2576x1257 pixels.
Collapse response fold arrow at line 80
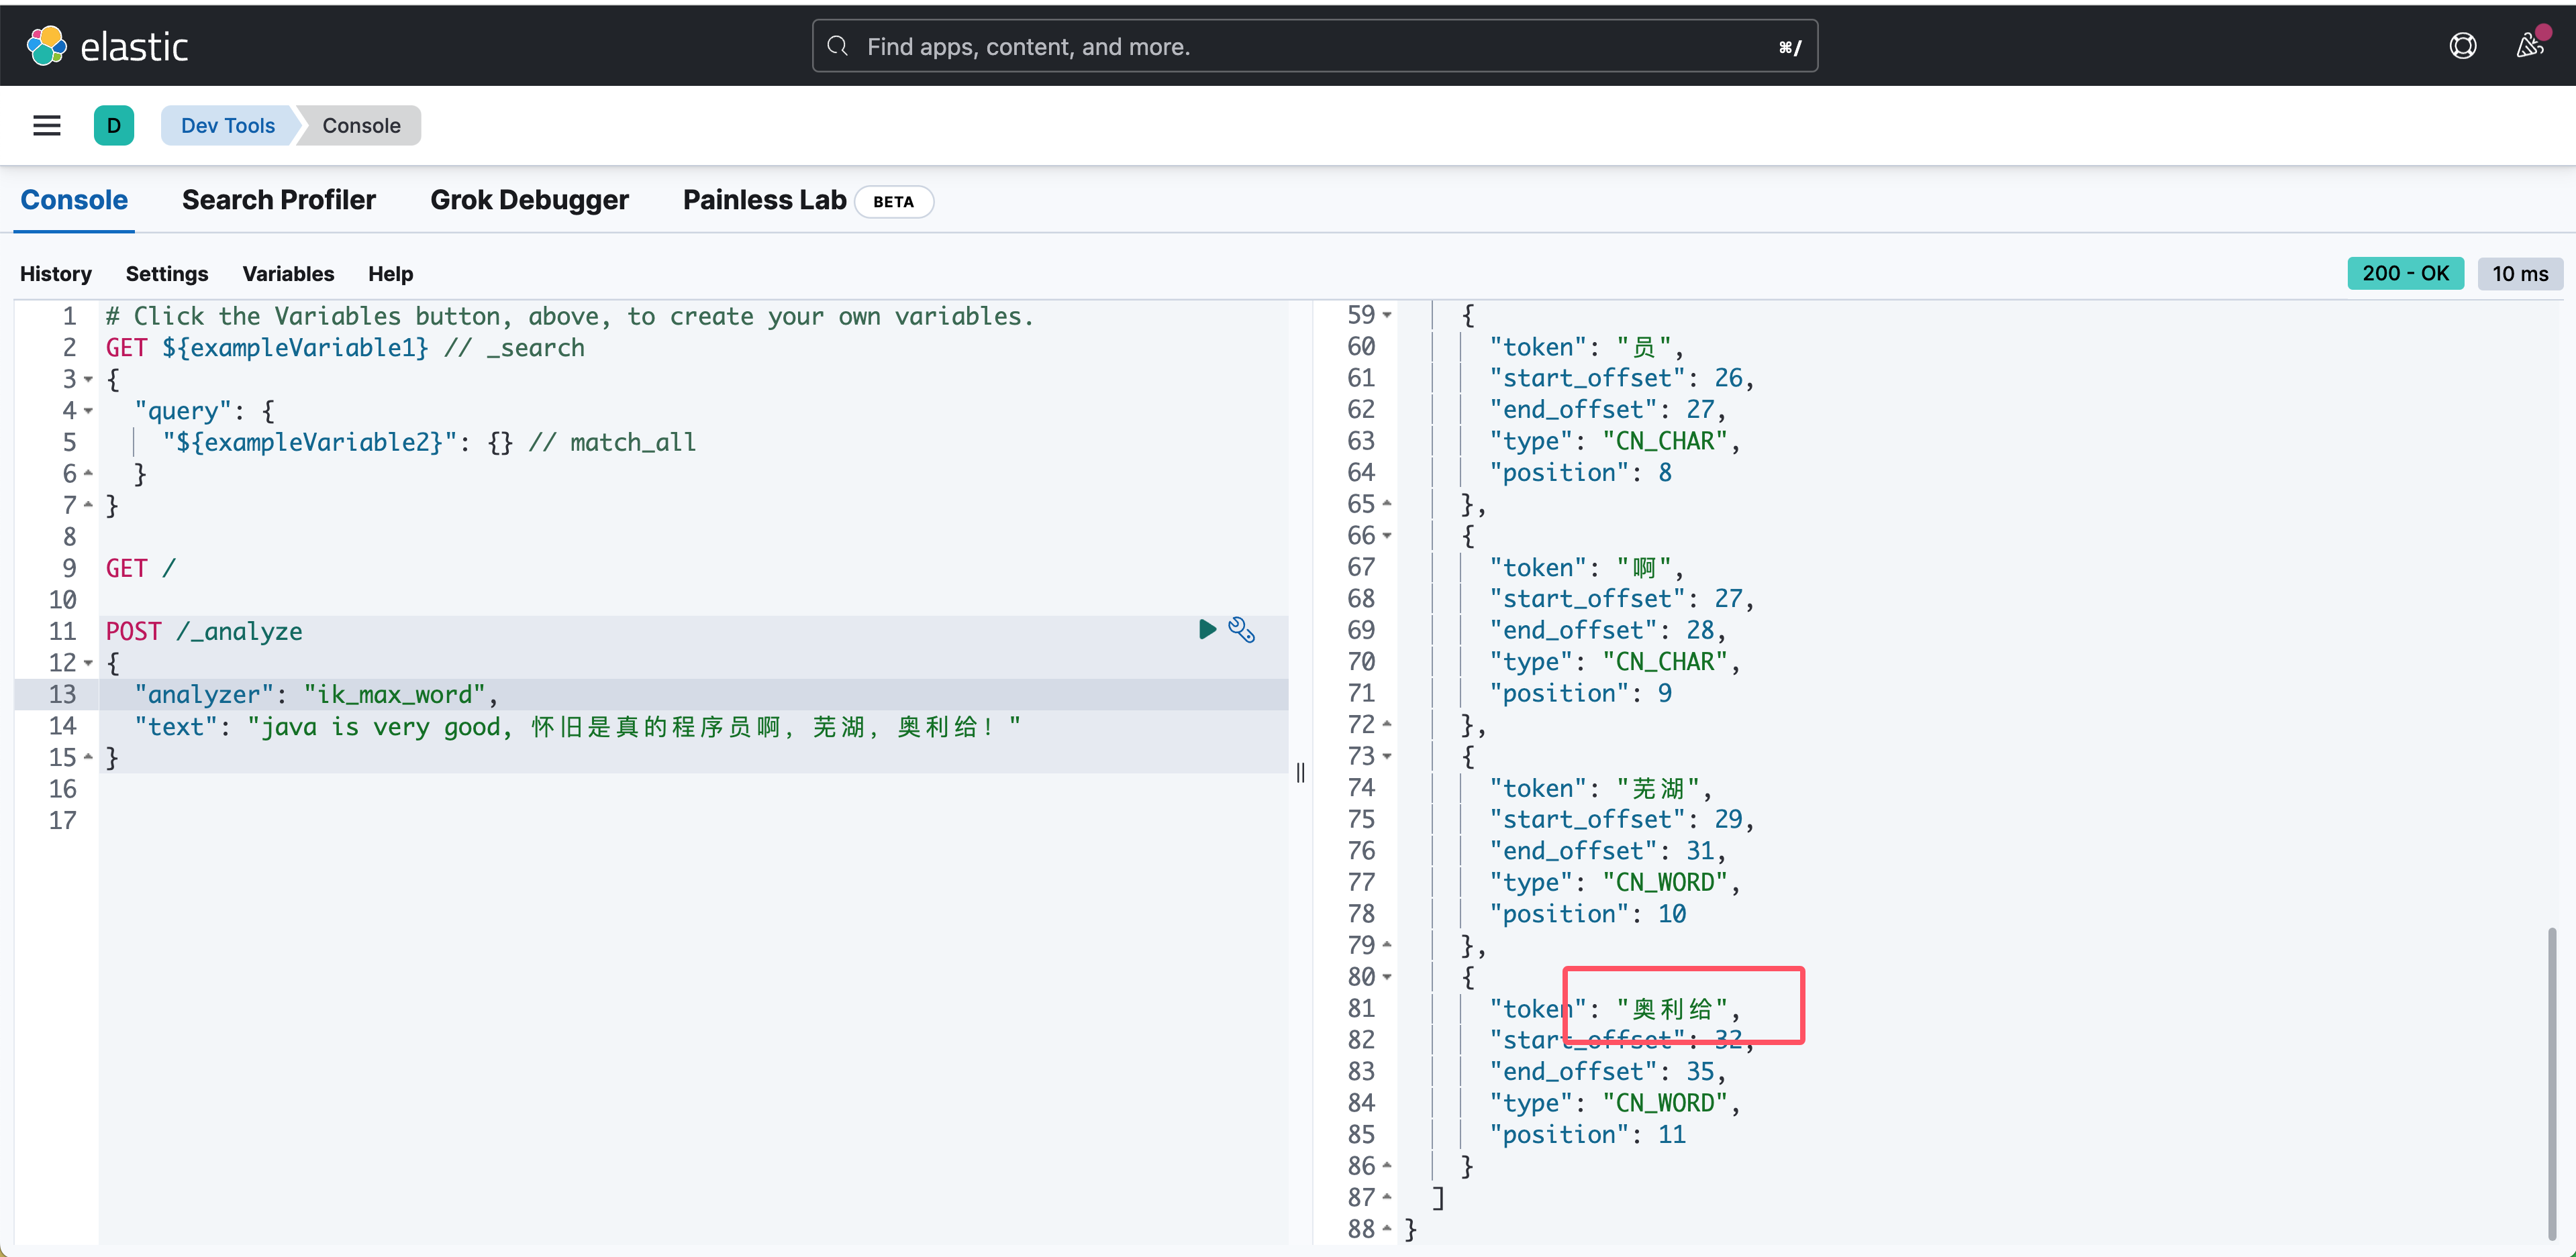(1387, 977)
